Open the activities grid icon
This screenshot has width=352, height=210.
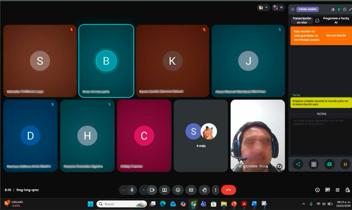(338, 190)
